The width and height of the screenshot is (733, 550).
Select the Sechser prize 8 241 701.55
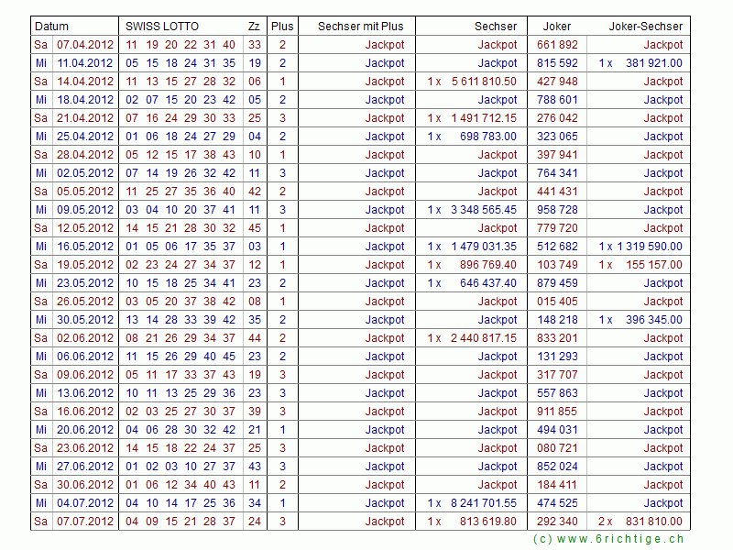483,503
